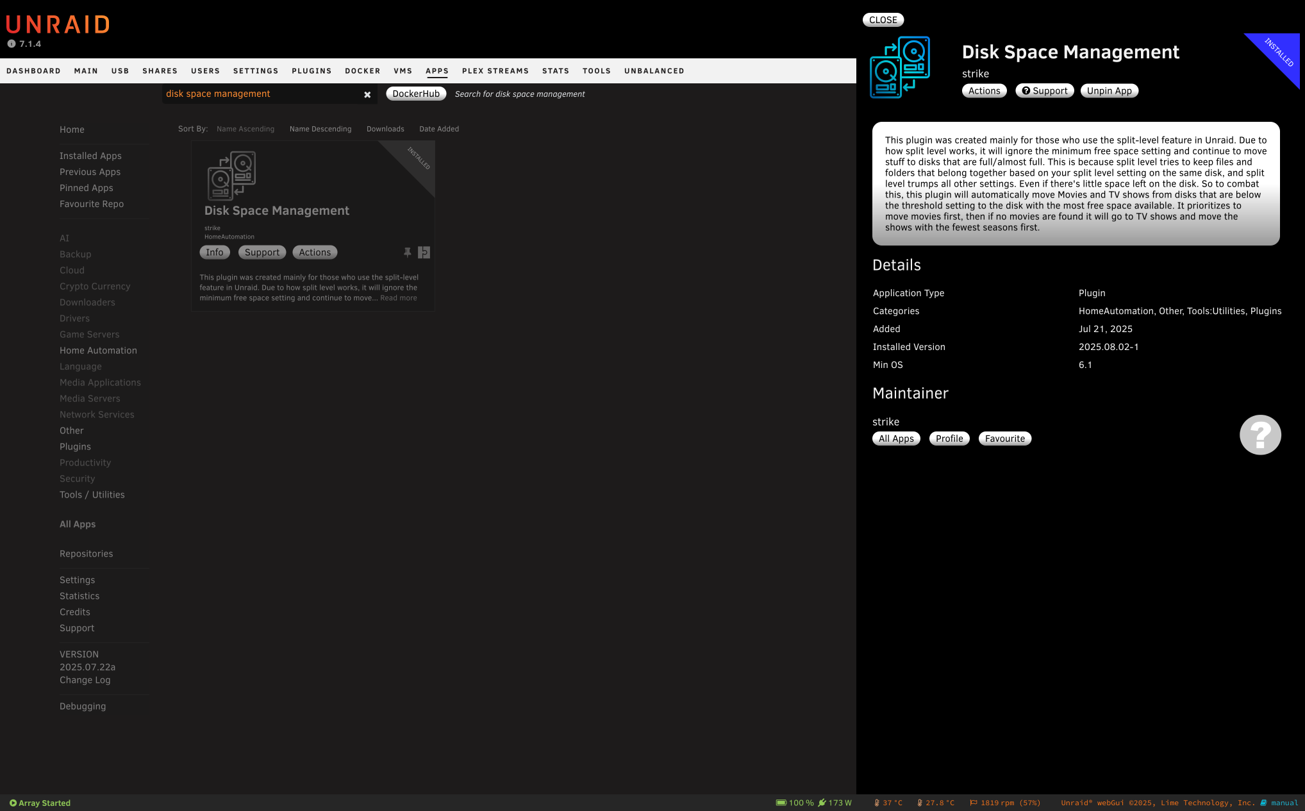Select the Tools / Utilities category

click(x=92, y=495)
